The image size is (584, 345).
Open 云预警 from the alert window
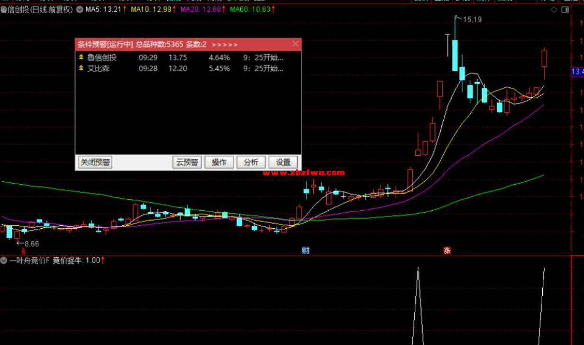click(x=187, y=162)
